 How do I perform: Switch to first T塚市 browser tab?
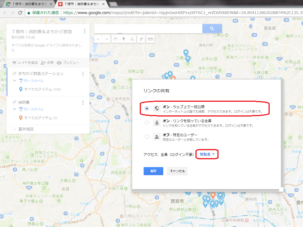29,4
